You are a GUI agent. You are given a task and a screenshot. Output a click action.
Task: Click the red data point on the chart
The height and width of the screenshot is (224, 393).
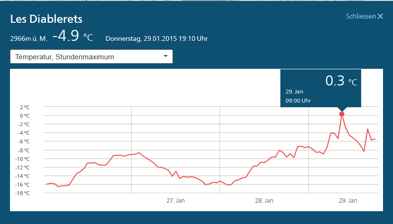click(342, 114)
